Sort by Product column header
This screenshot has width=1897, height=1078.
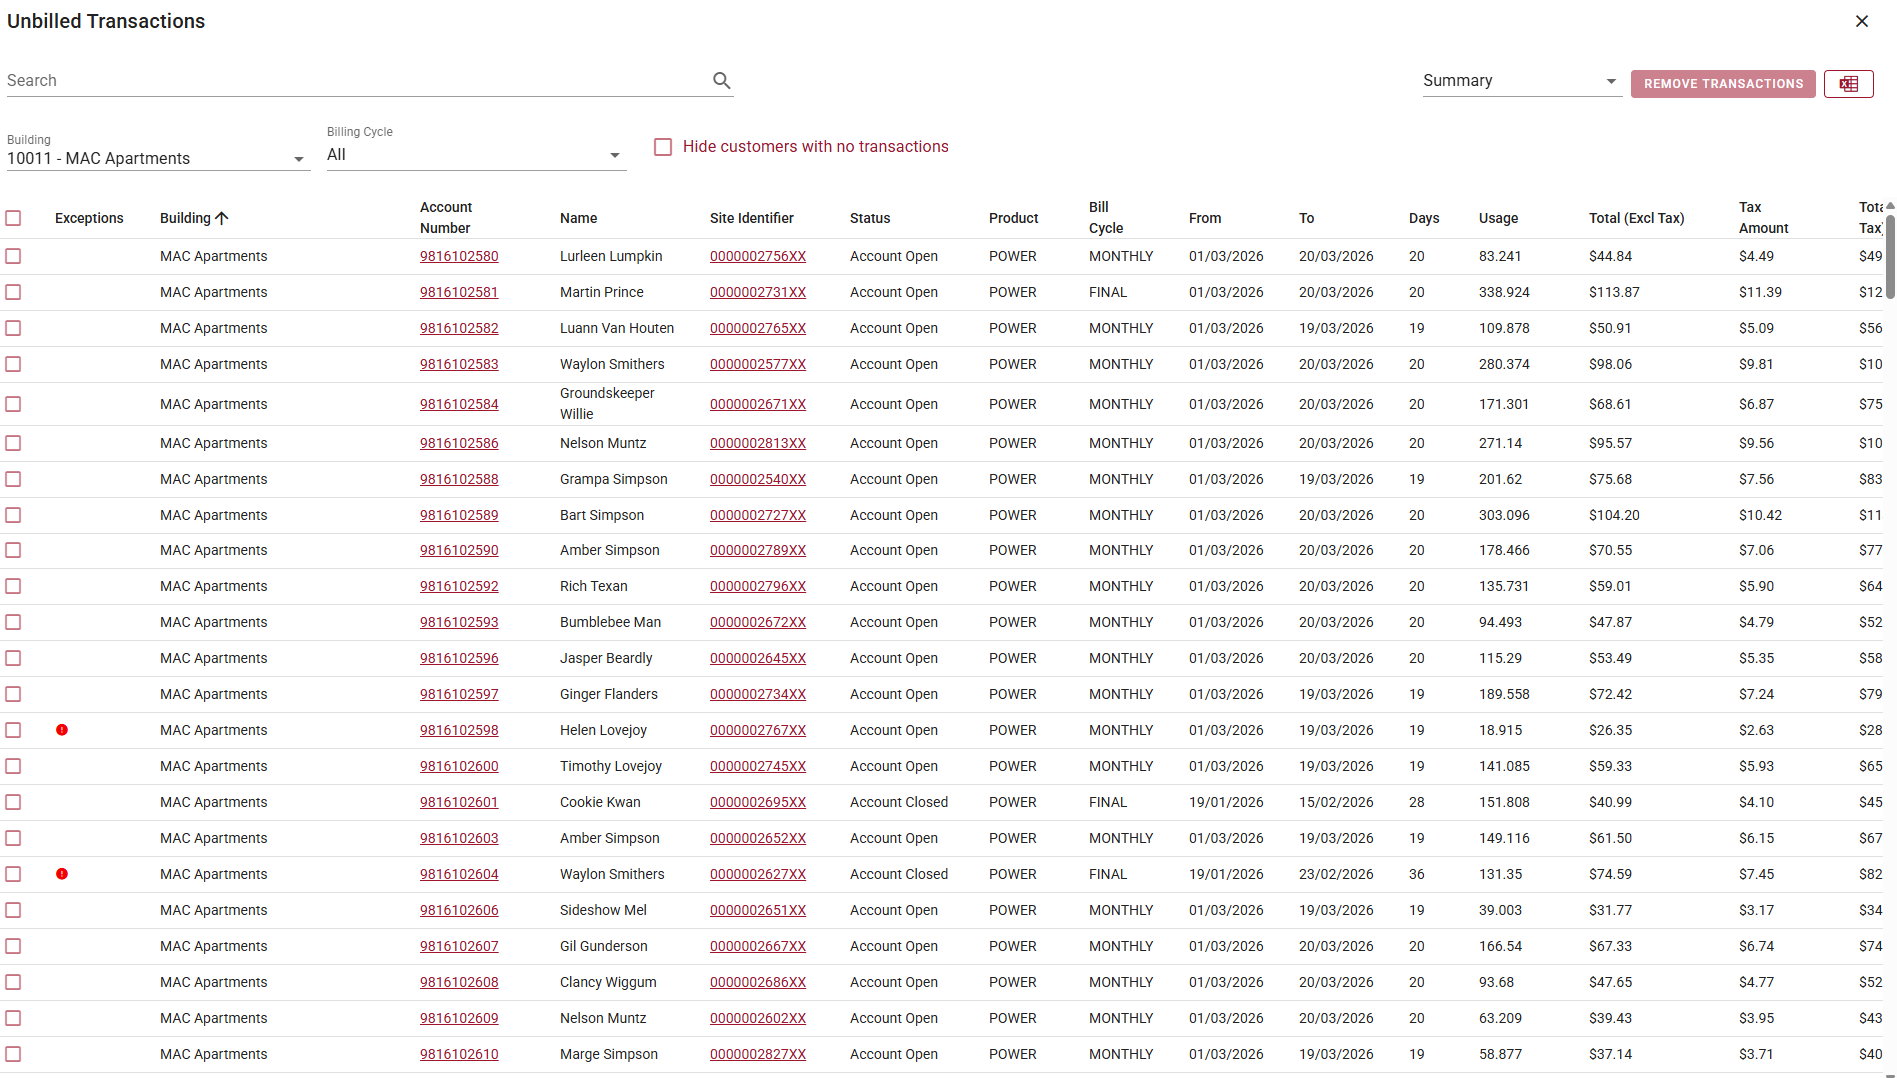(x=1013, y=218)
